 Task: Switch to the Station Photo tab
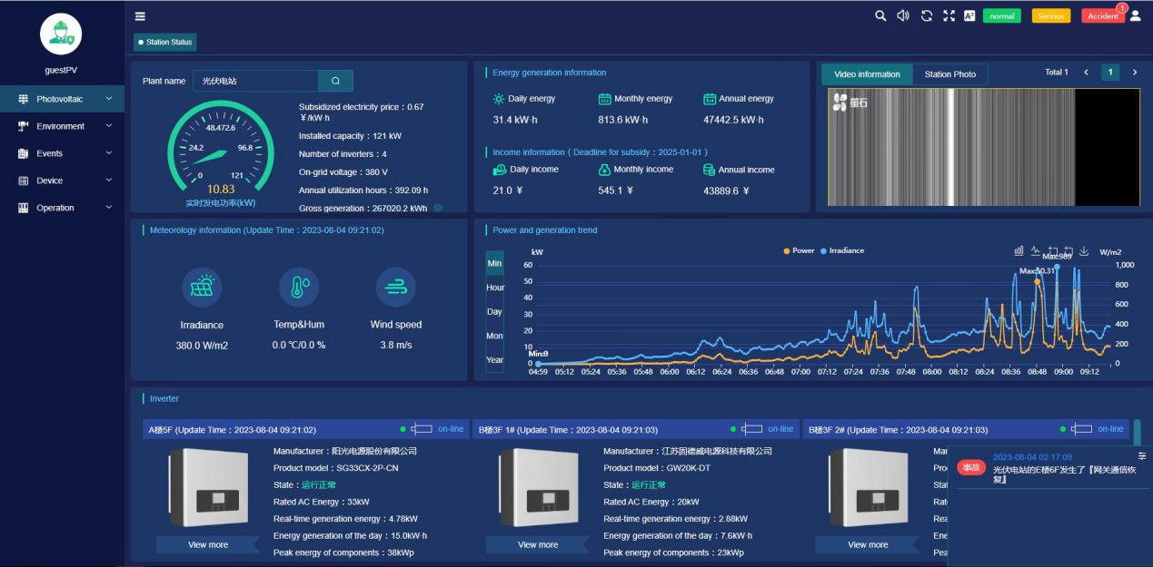pyautogui.click(x=949, y=74)
